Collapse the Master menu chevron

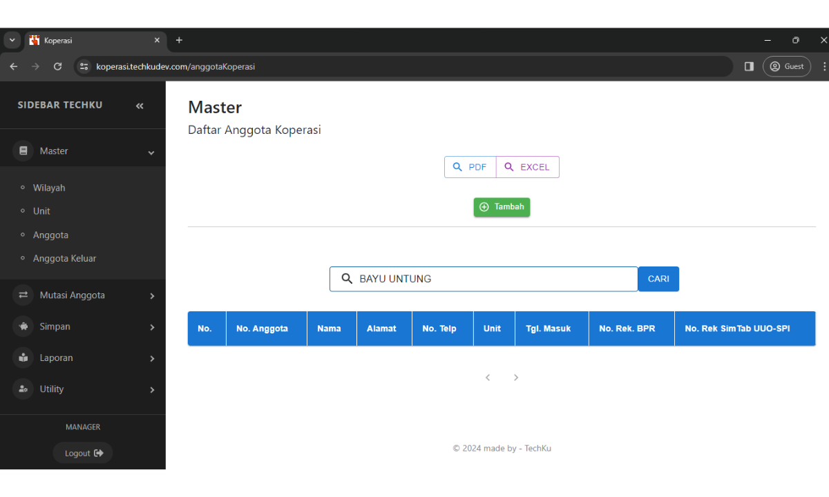[x=151, y=153]
